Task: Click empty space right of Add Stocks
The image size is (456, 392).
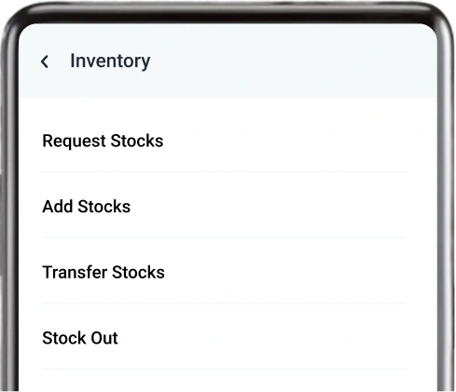Action: (x=269, y=207)
